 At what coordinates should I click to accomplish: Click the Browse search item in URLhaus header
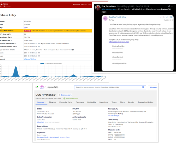[x=77, y=5]
